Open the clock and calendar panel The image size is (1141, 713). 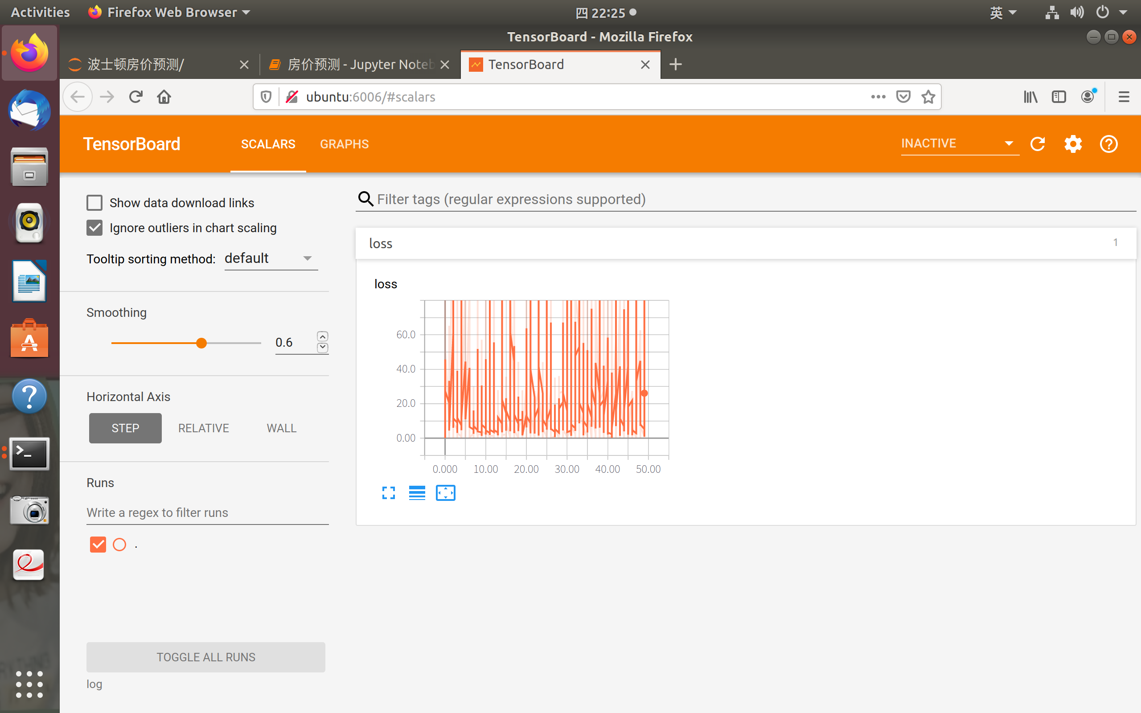[606, 12]
